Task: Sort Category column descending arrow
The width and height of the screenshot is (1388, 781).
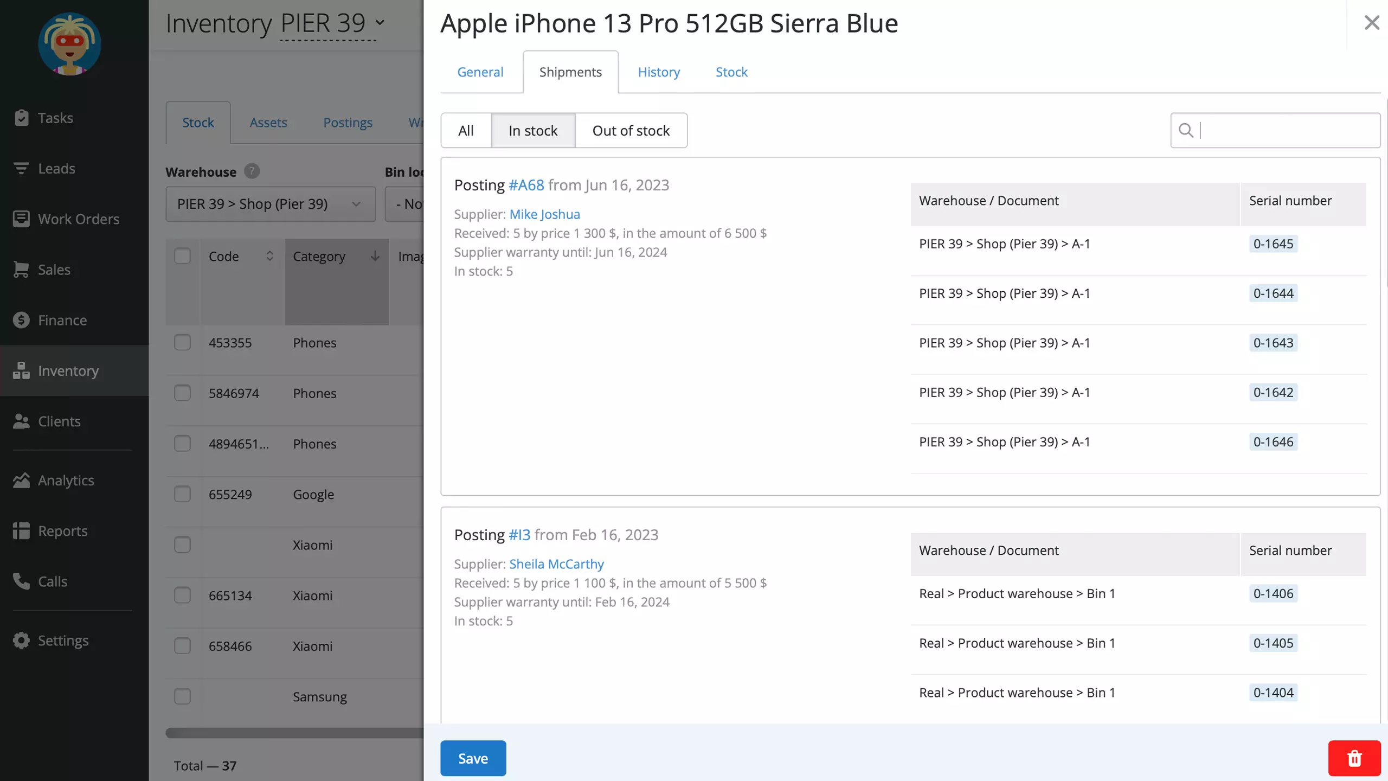Action: 375,256
